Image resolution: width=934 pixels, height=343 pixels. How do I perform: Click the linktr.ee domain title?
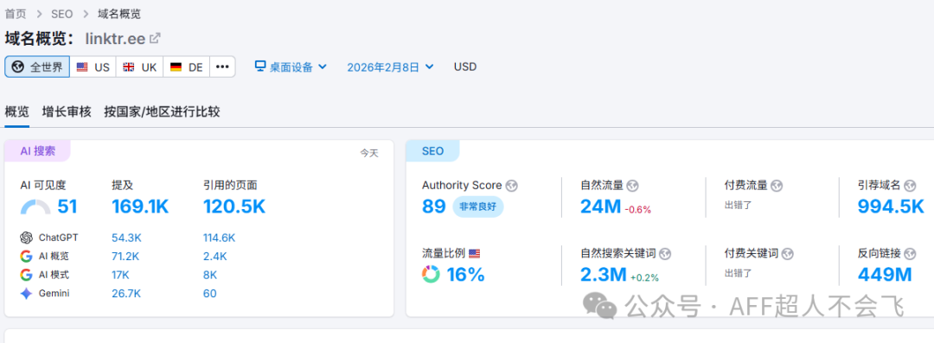(x=115, y=39)
